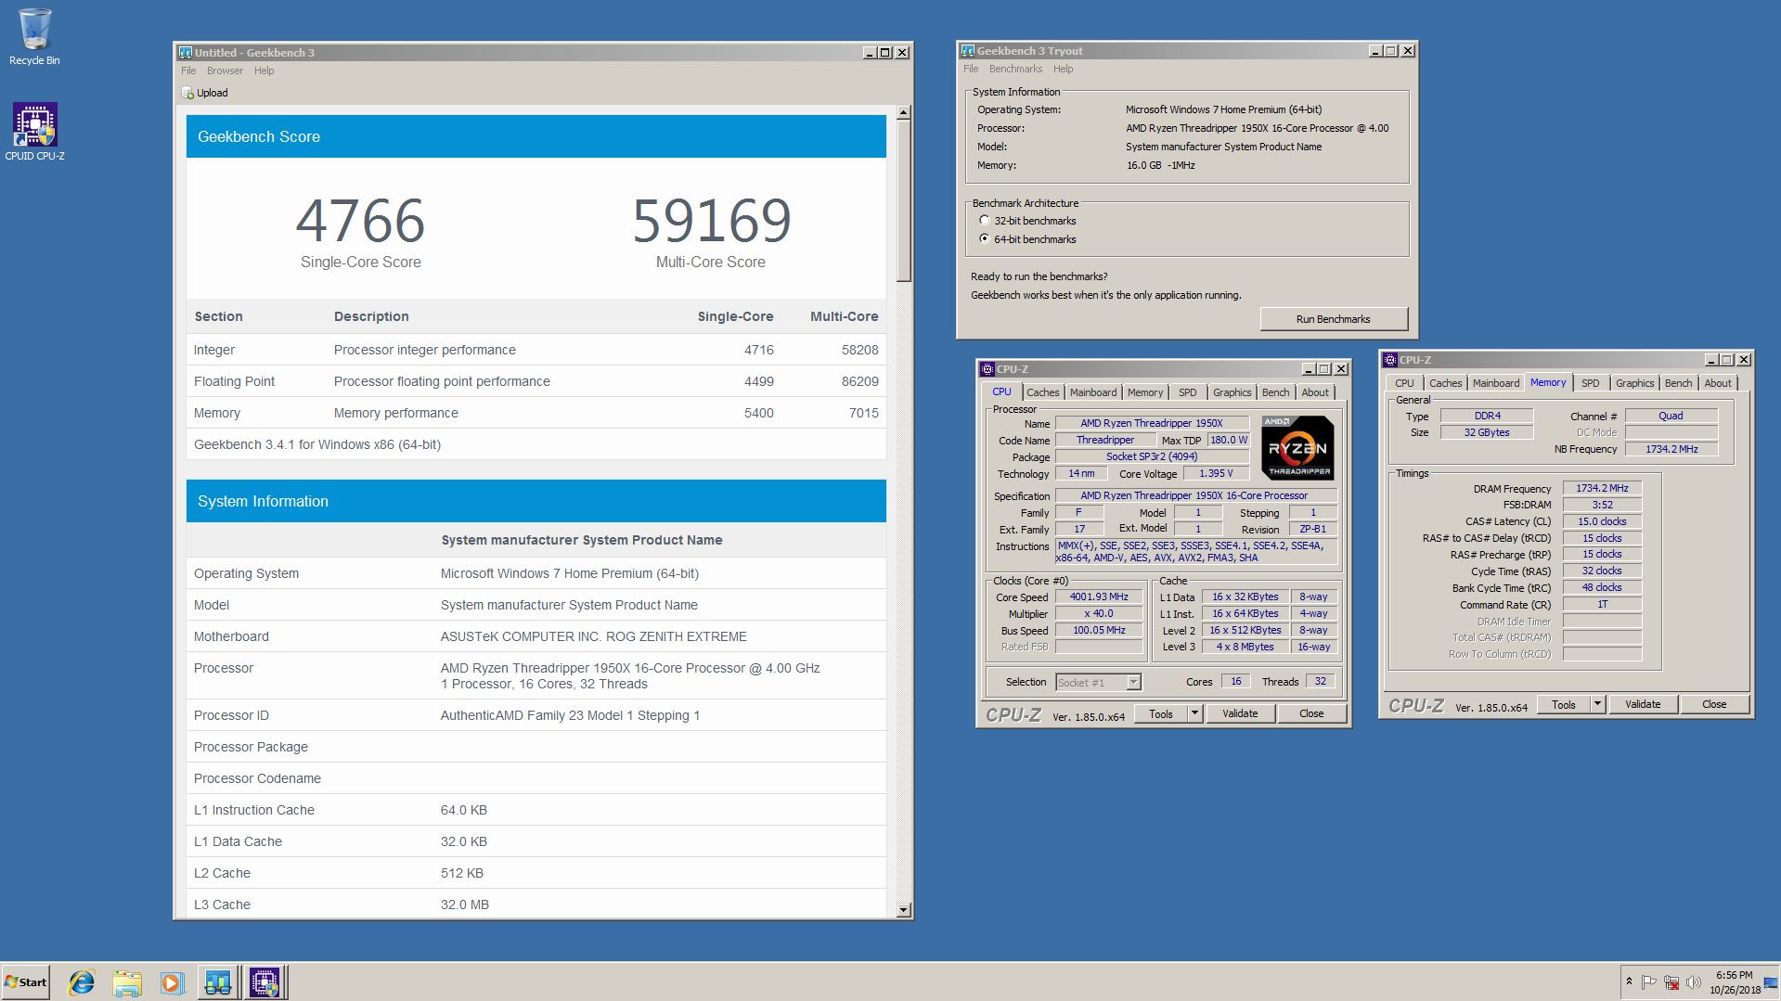Switch to About tab in Memory-tab CPU-Z window

tap(1718, 383)
